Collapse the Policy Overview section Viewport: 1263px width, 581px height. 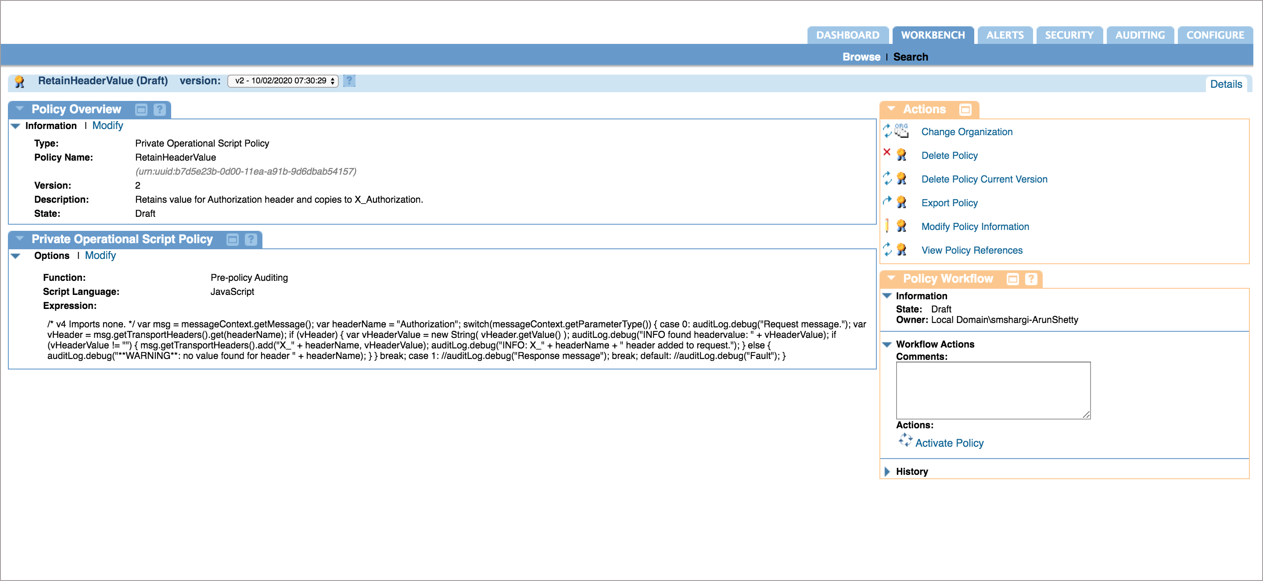(22, 109)
